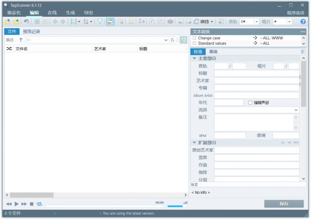The image size is (311, 219).
Task: Click the select all files grid icon
Action: tap(37, 21)
